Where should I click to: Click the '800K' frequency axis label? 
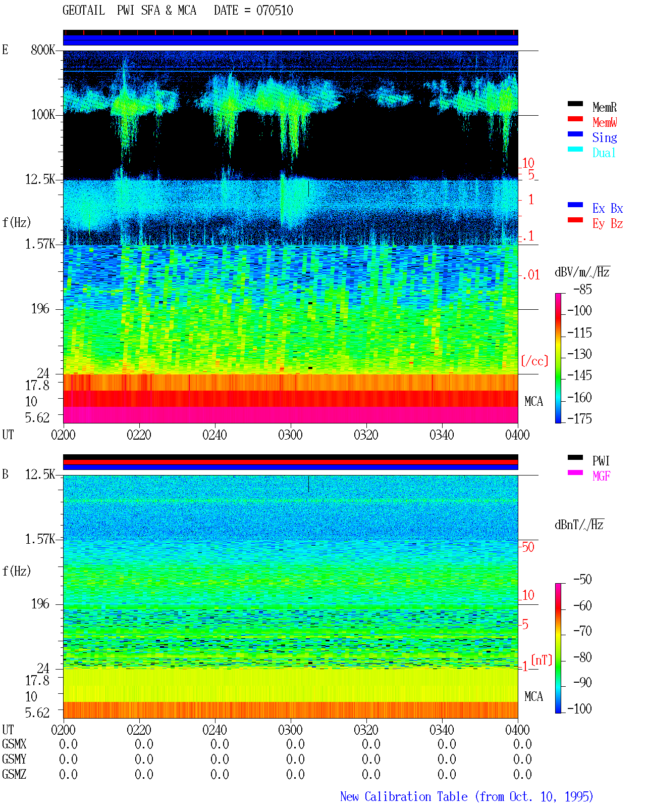43,50
